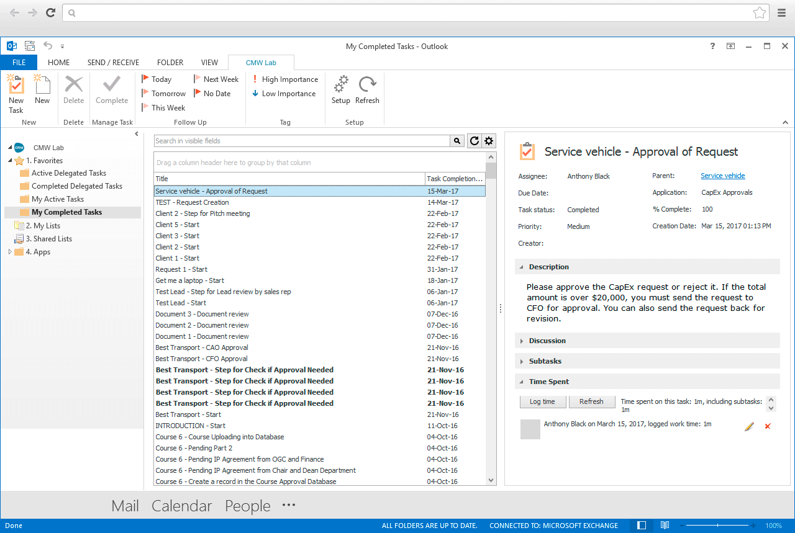Viewport: 795px width, 533px height.
Task: Tag task as Low Importance
Action: pyautogui.click(x=284, y=94)
